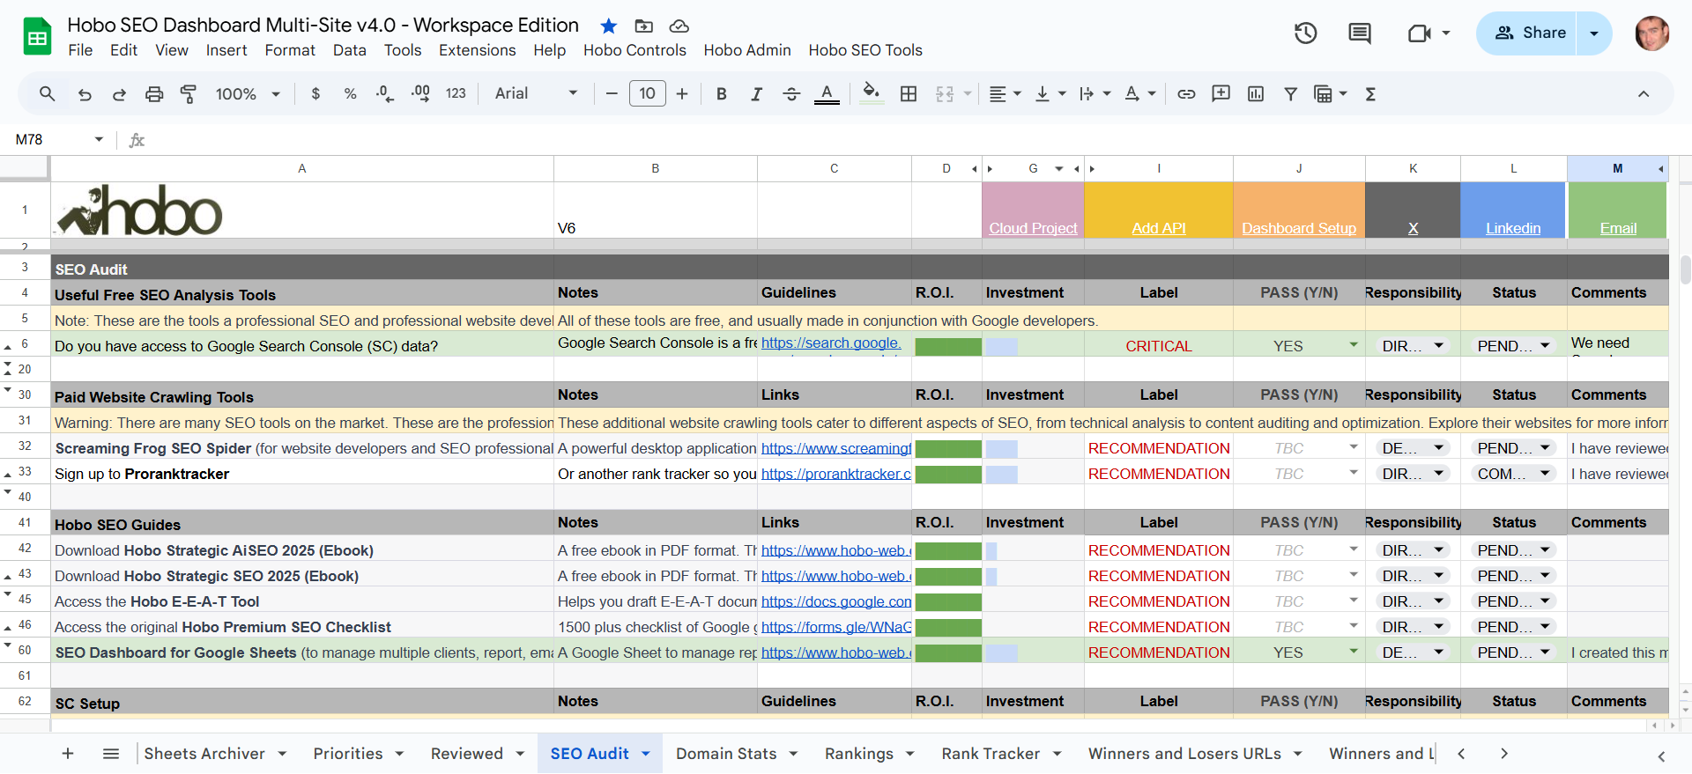This screenshot has height=774, width=1692.
Task: Open Responsibility dropdown in Screaming Frog row
Action: click(1438, 448)
